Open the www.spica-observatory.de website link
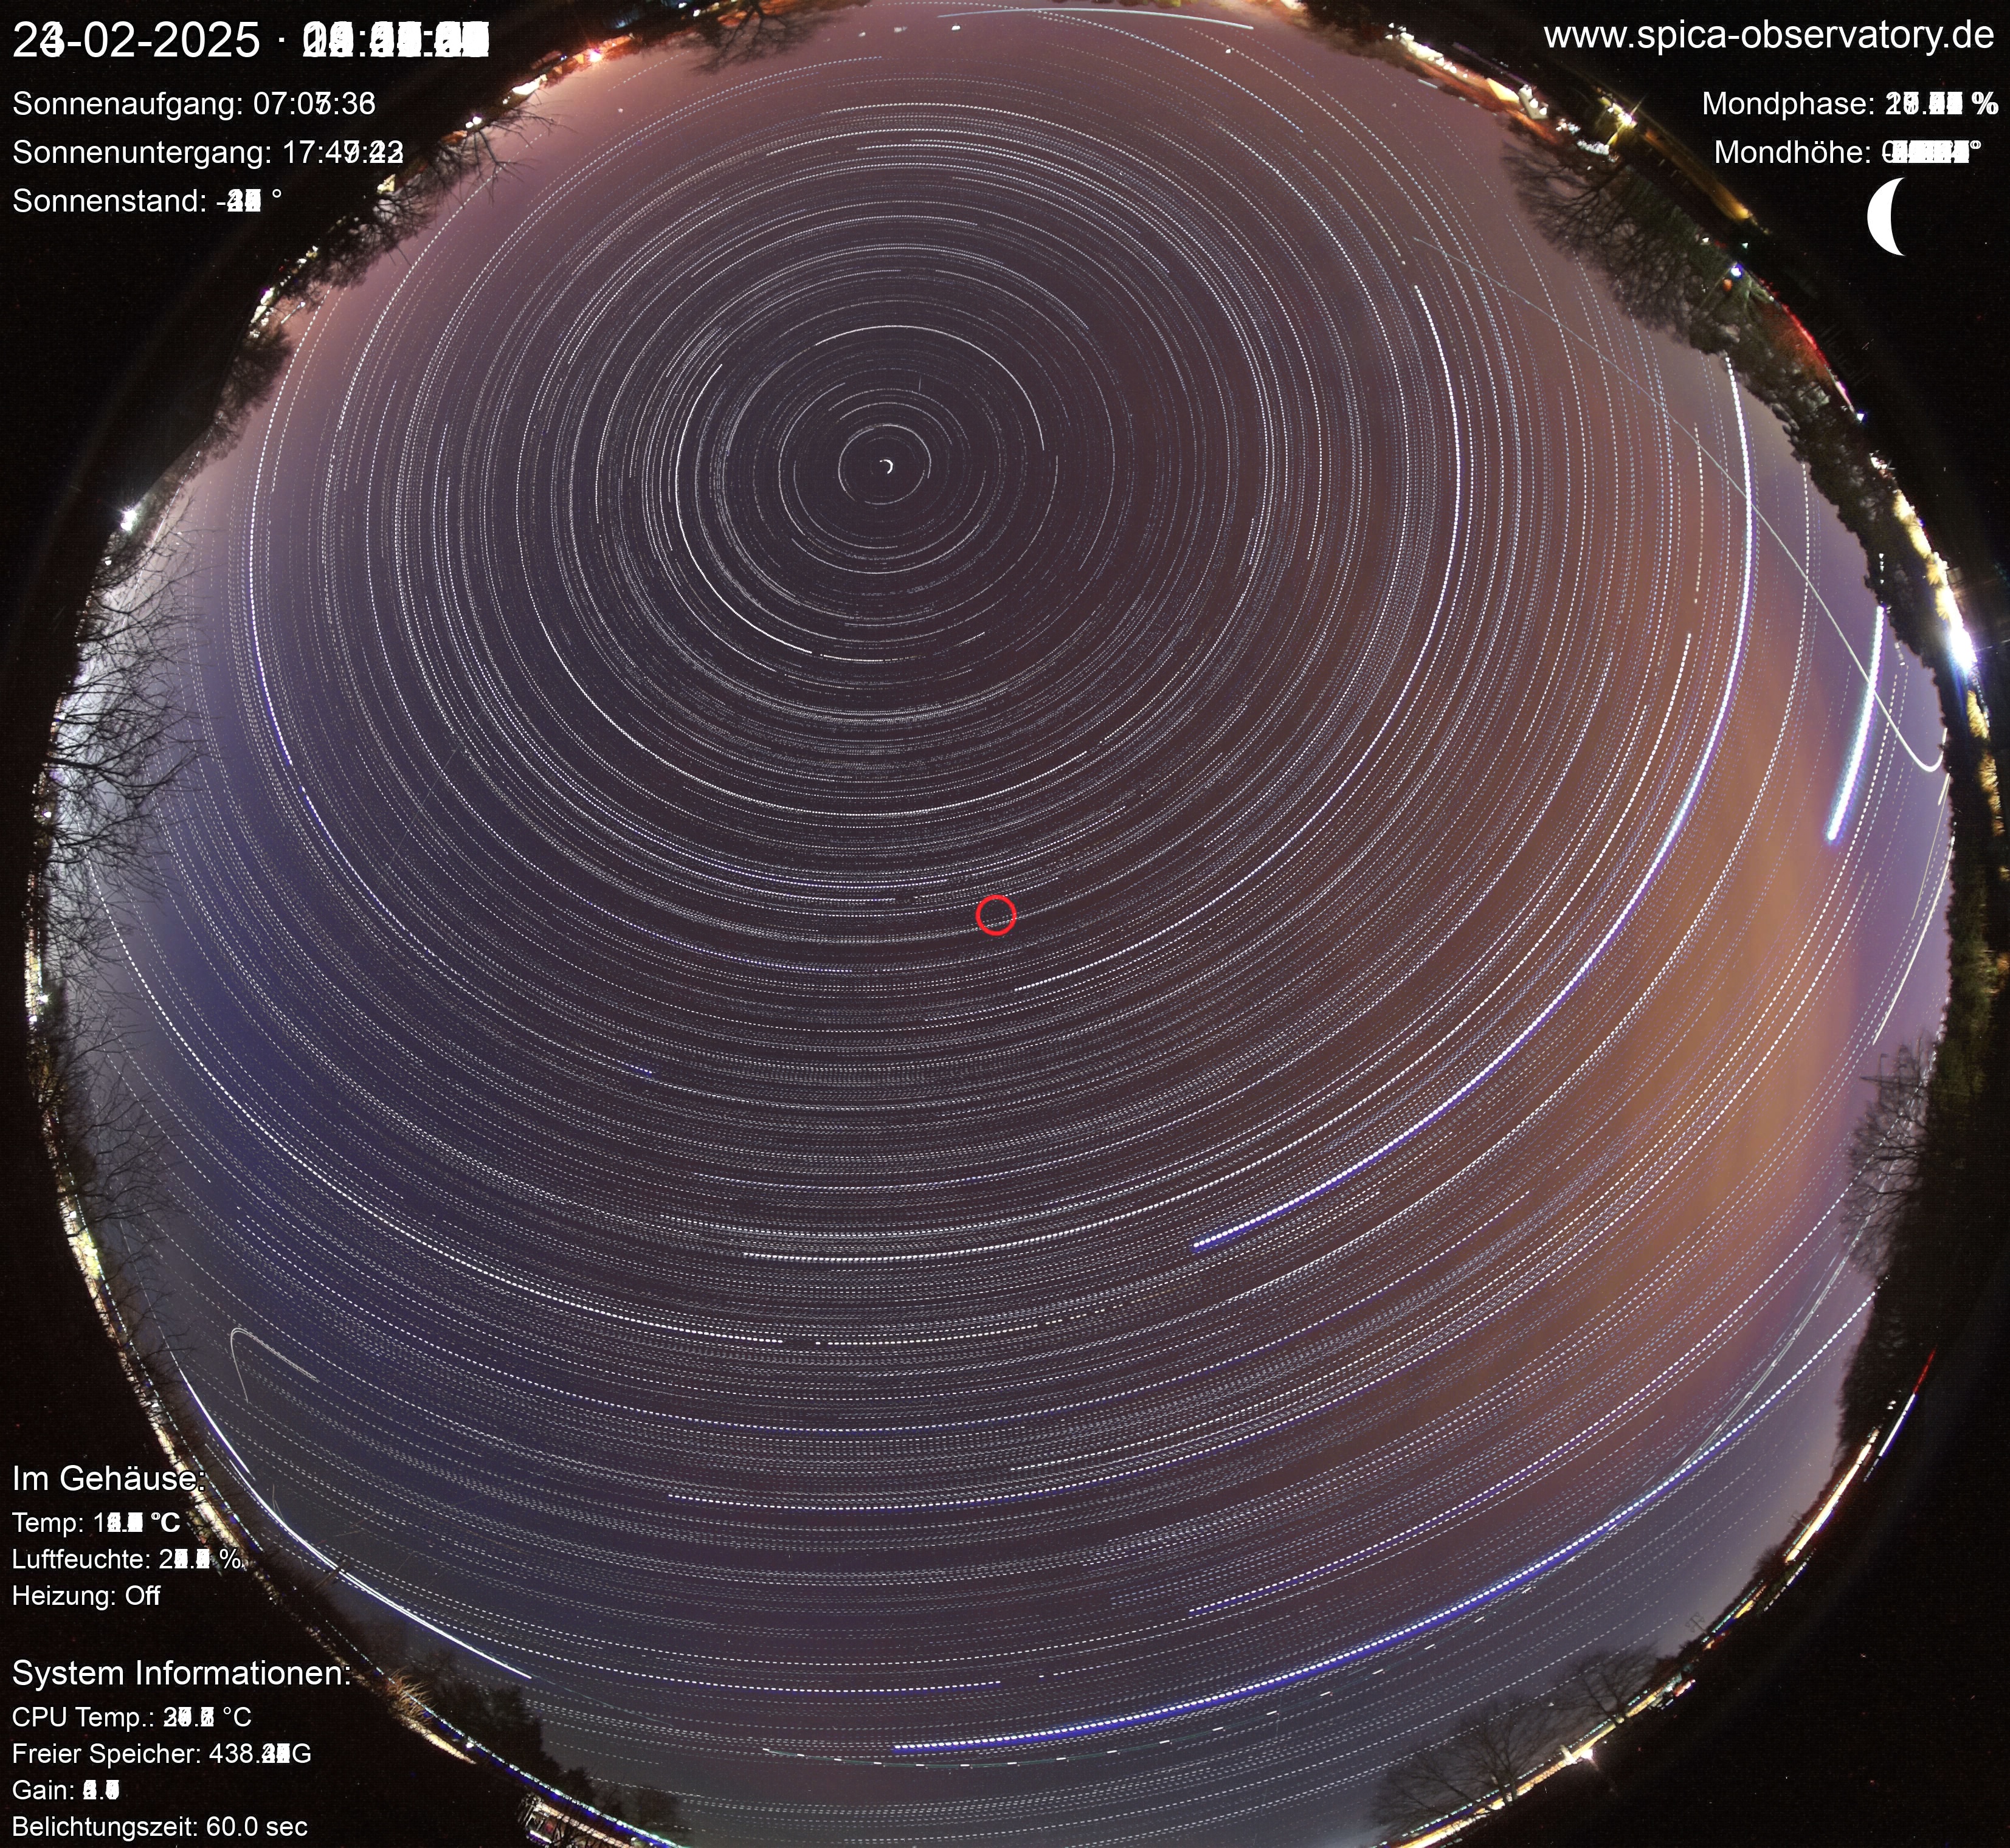2010x1848 pixels. 1769,35
